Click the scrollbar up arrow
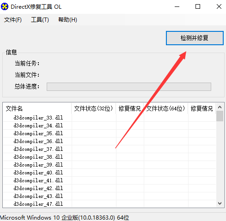 tap(220, 107)
